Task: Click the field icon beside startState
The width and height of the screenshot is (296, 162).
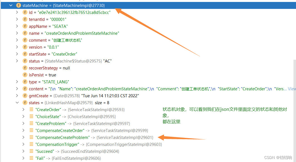Action: pyautogui.click(x=25, y=54)
